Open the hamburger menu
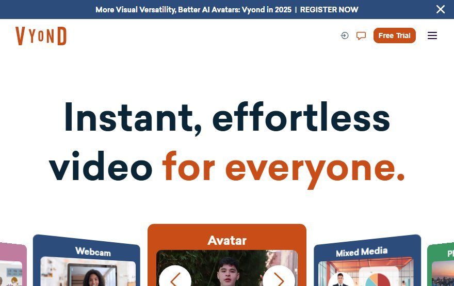Image resolution: width=454 pixels, height=286 pixels. coord(432,35)
